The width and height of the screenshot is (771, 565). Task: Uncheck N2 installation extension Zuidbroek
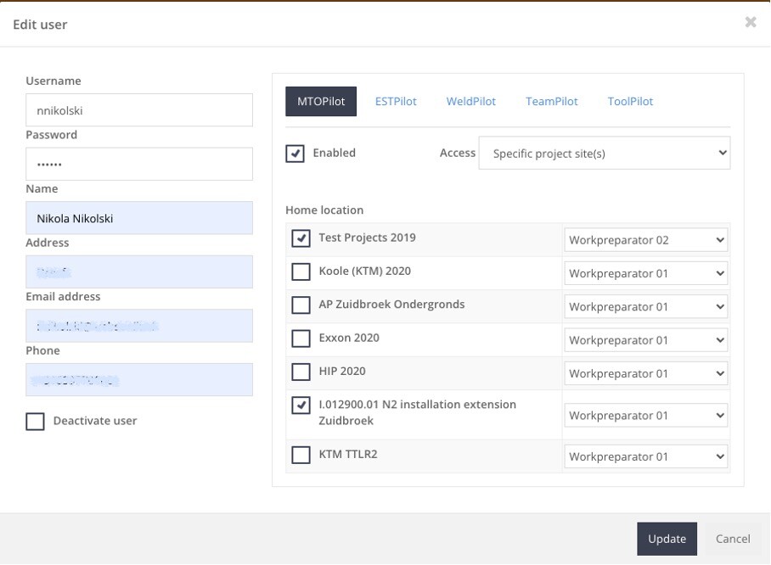pos(301,406)
